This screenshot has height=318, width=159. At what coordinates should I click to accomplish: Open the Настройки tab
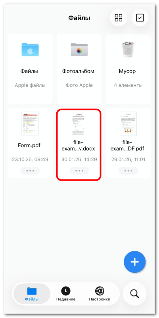tap(100, 293)
